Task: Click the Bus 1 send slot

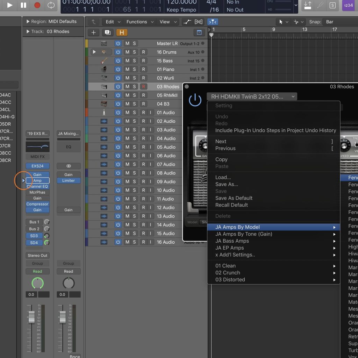Action: click(x=34, y=222)
